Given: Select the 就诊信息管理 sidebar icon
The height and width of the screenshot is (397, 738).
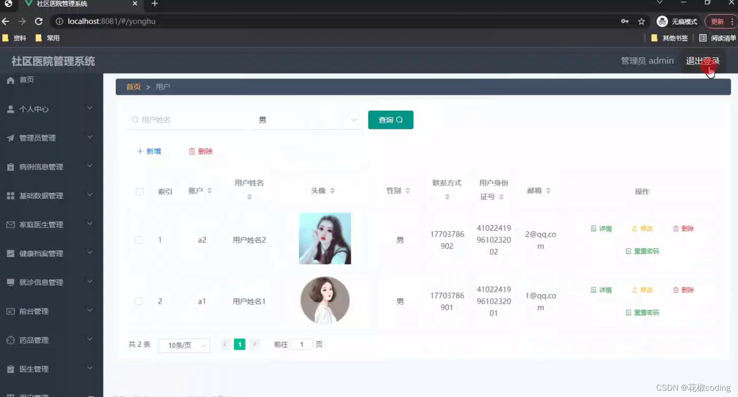Looking at the screenshot, I should click(10, 282).
